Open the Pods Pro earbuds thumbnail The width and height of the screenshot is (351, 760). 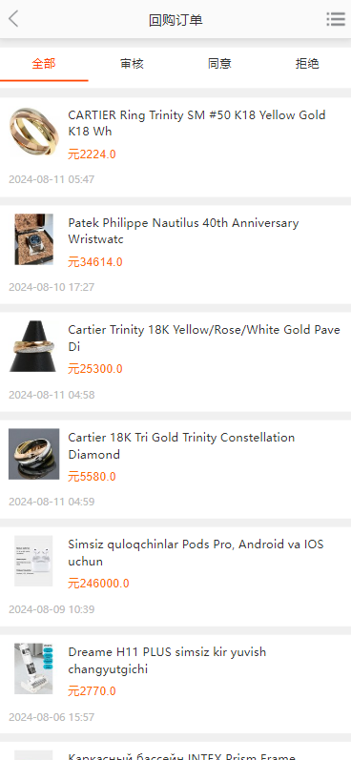(x=33, y=562)
